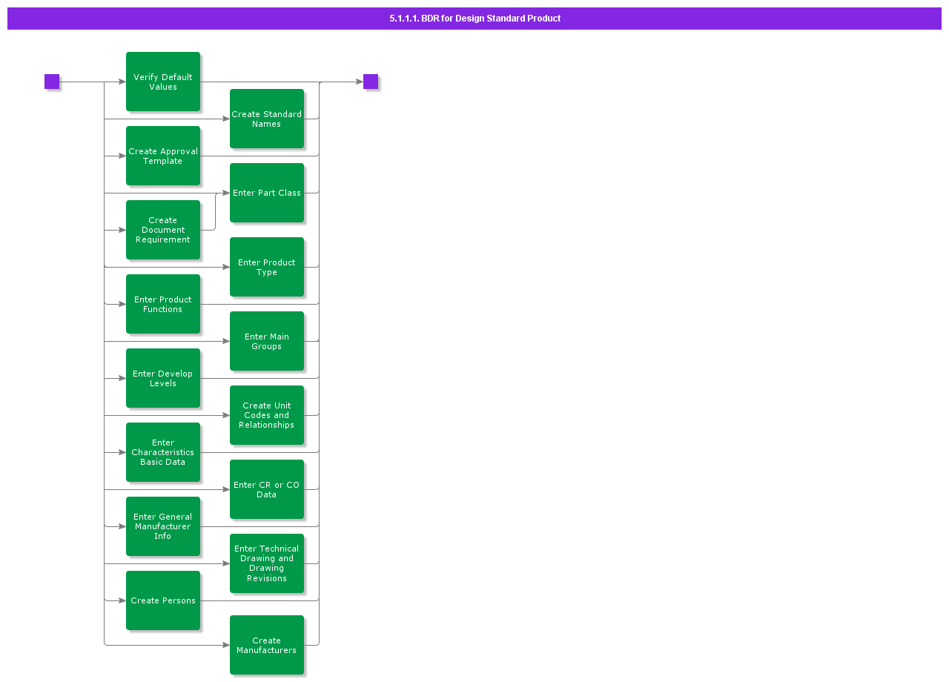Open Enter Characteristics Basic Data step
949x682 pixels.
pos(163,452)
